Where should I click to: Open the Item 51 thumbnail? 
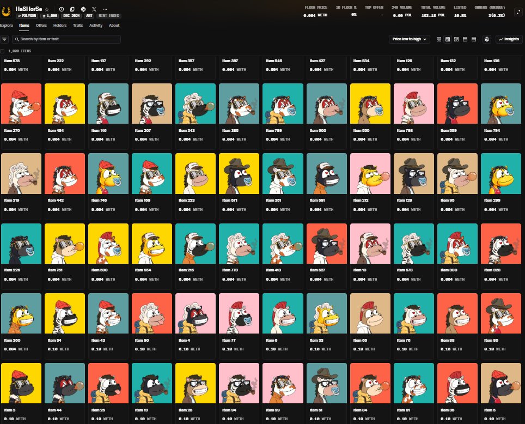(x=327, y=383)
